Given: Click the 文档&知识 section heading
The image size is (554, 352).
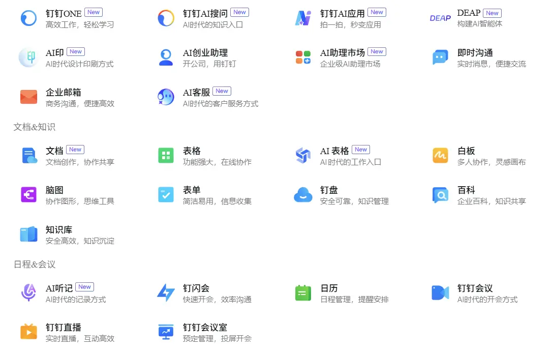Looking at the screenshot, I should click(34, 127).
